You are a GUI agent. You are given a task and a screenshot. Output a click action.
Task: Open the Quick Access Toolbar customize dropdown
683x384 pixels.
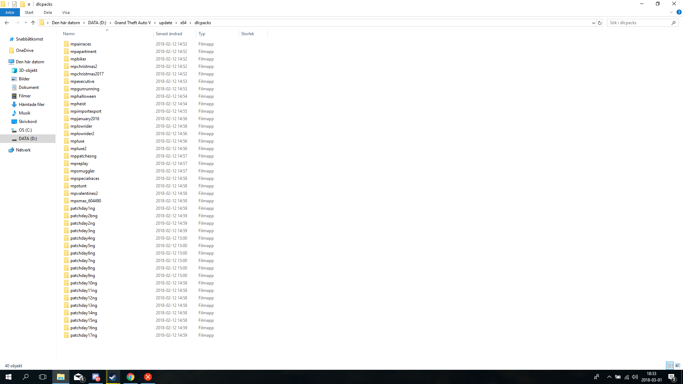29,4
